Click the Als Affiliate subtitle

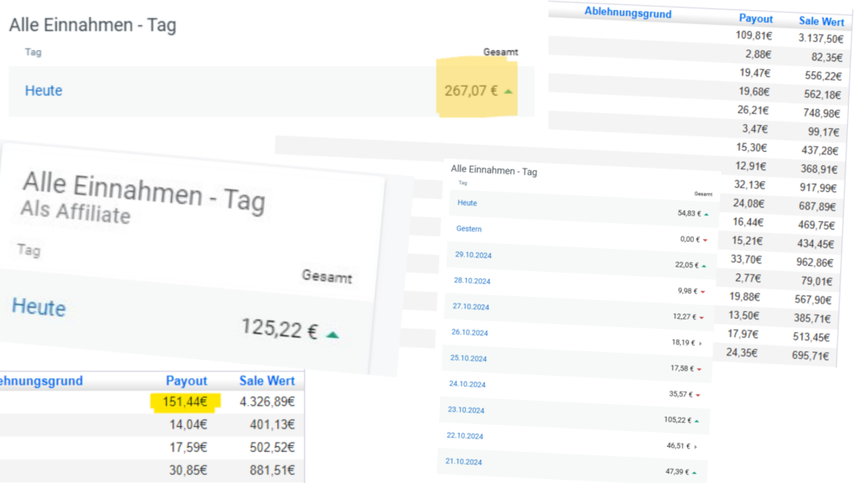[x=75, y=212]
